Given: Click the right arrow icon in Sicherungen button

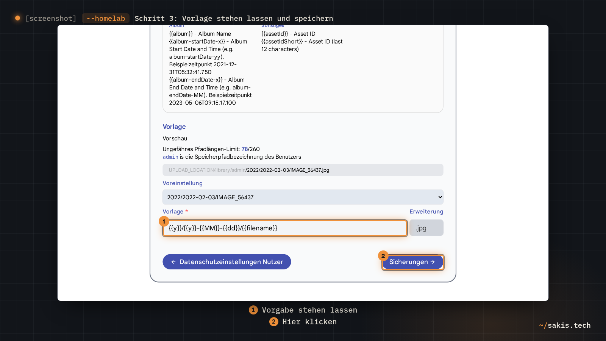Looking at the screenshot, I should [x=433, y=262].
